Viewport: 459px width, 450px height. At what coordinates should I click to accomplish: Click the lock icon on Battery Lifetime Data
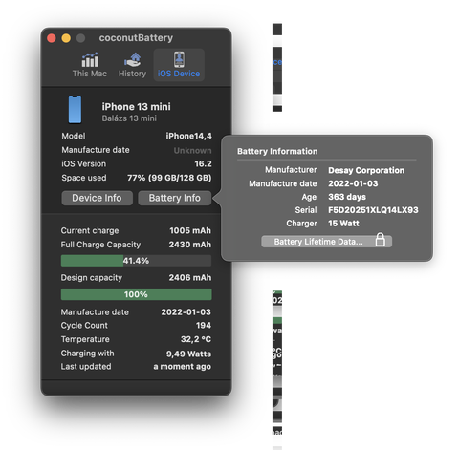tap(380, 240)
